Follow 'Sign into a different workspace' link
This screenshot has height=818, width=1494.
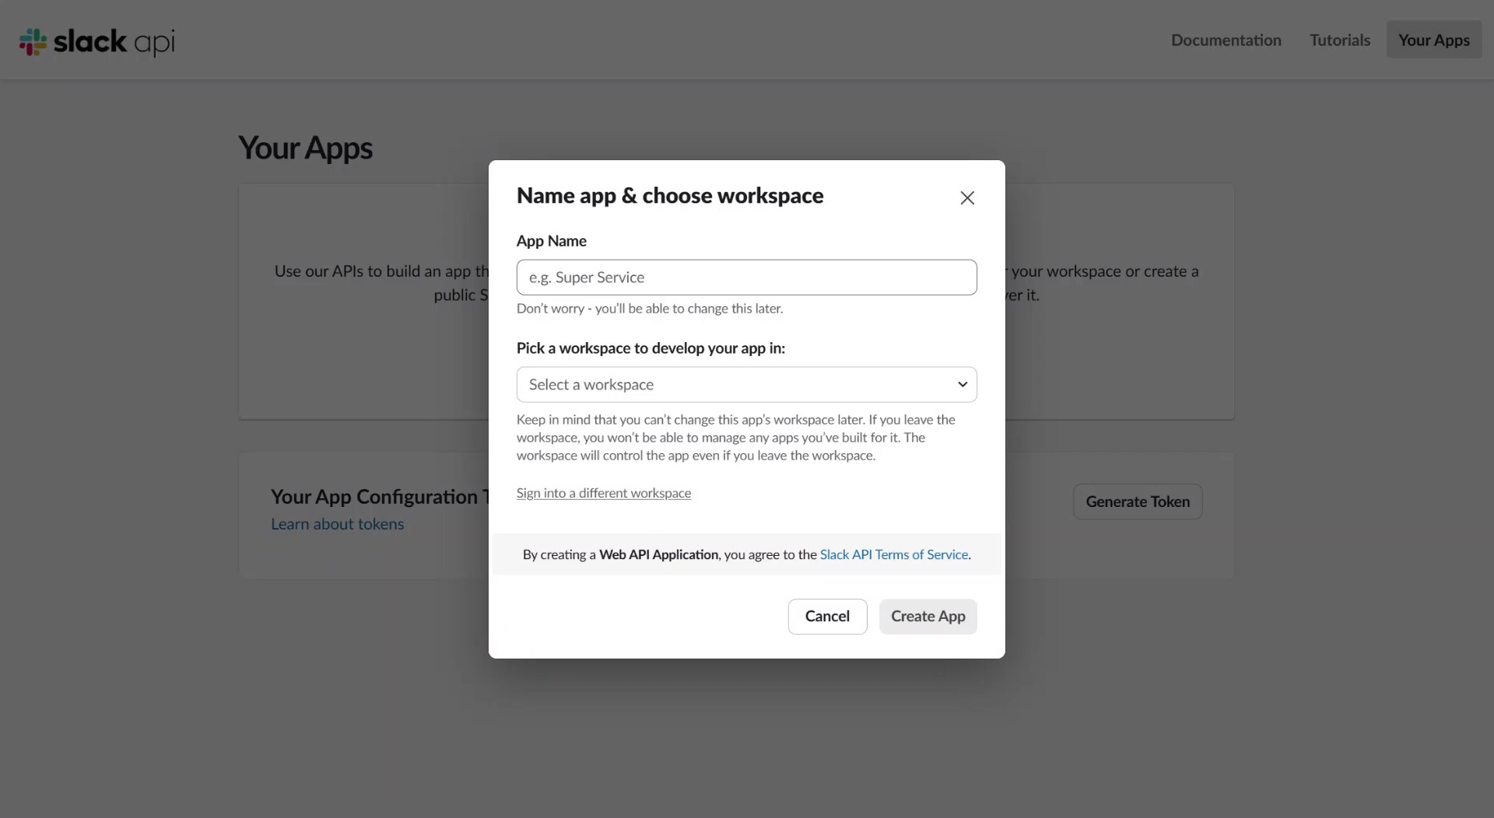[603, 493]
